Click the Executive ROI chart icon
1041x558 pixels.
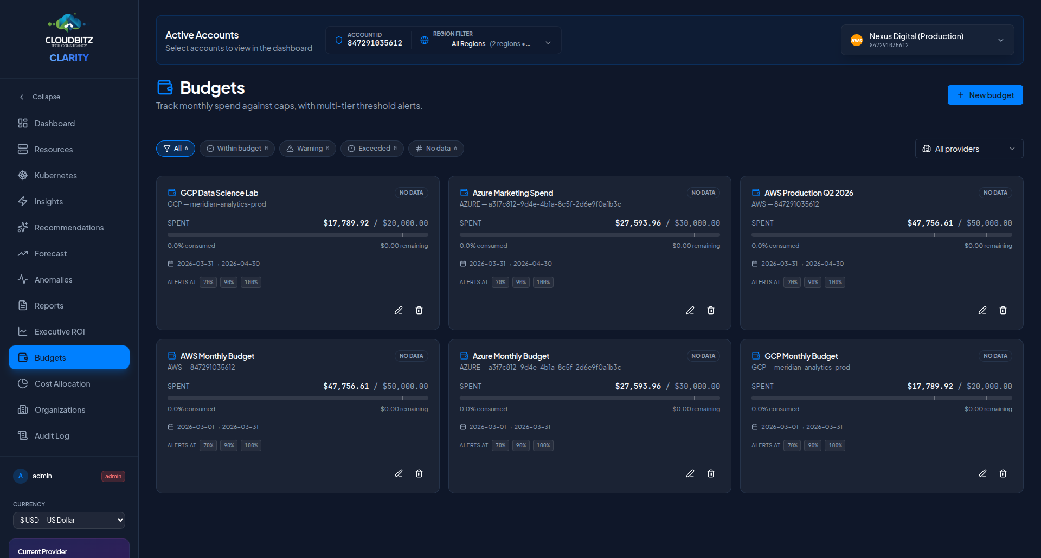(23, 331)
